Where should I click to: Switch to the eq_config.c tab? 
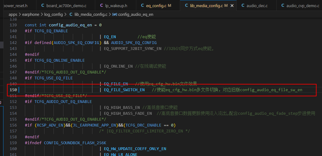click(x=158, y=6)
